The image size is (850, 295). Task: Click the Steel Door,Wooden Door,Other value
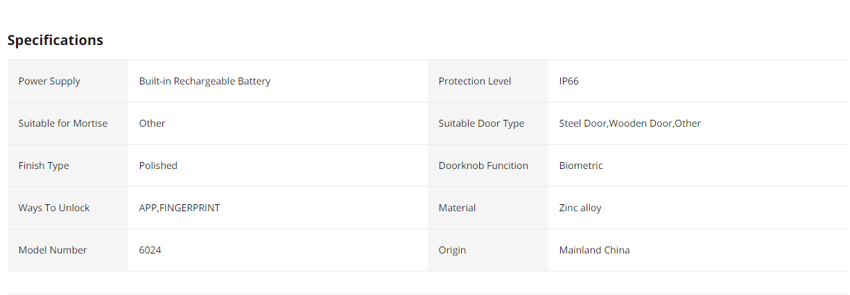tap(630, 123)
